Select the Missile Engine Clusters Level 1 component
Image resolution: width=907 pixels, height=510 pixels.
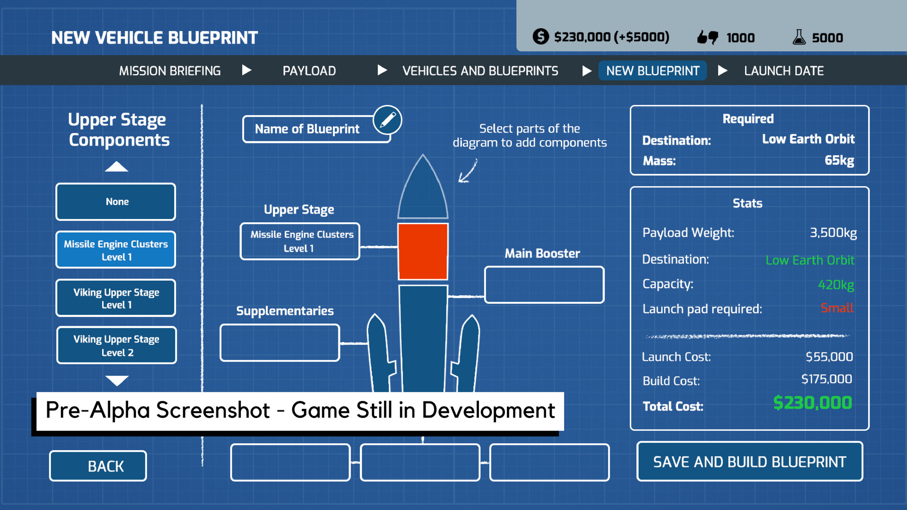(x=115, y=250)
